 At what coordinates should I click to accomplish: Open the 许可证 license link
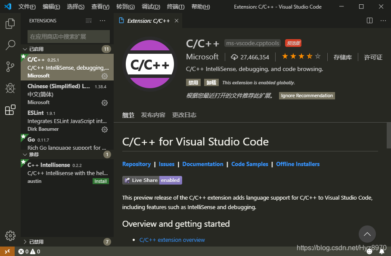coord(373,57)
